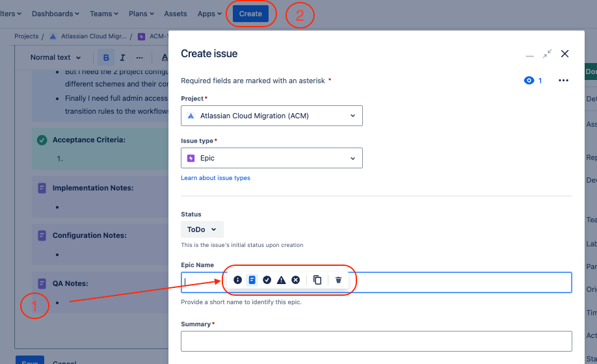
Task: Shrink the Create issue dialog with arrows icon
Action: point(547,54)
